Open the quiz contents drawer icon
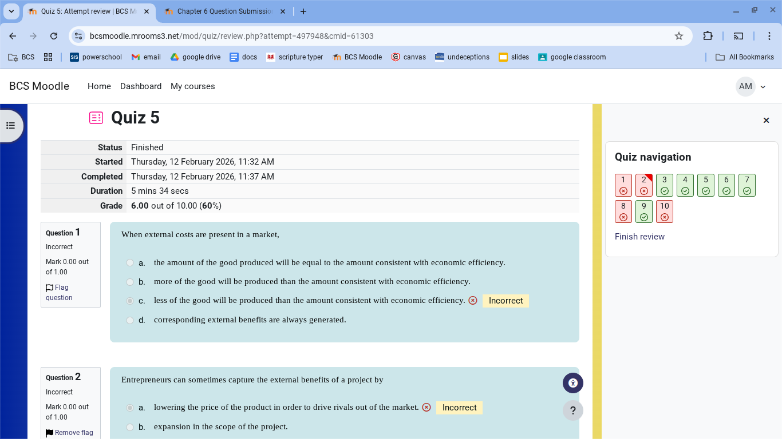The image size is (782, 439). 11,125
